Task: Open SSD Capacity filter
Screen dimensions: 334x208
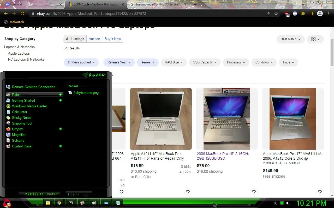Action: 205,62
